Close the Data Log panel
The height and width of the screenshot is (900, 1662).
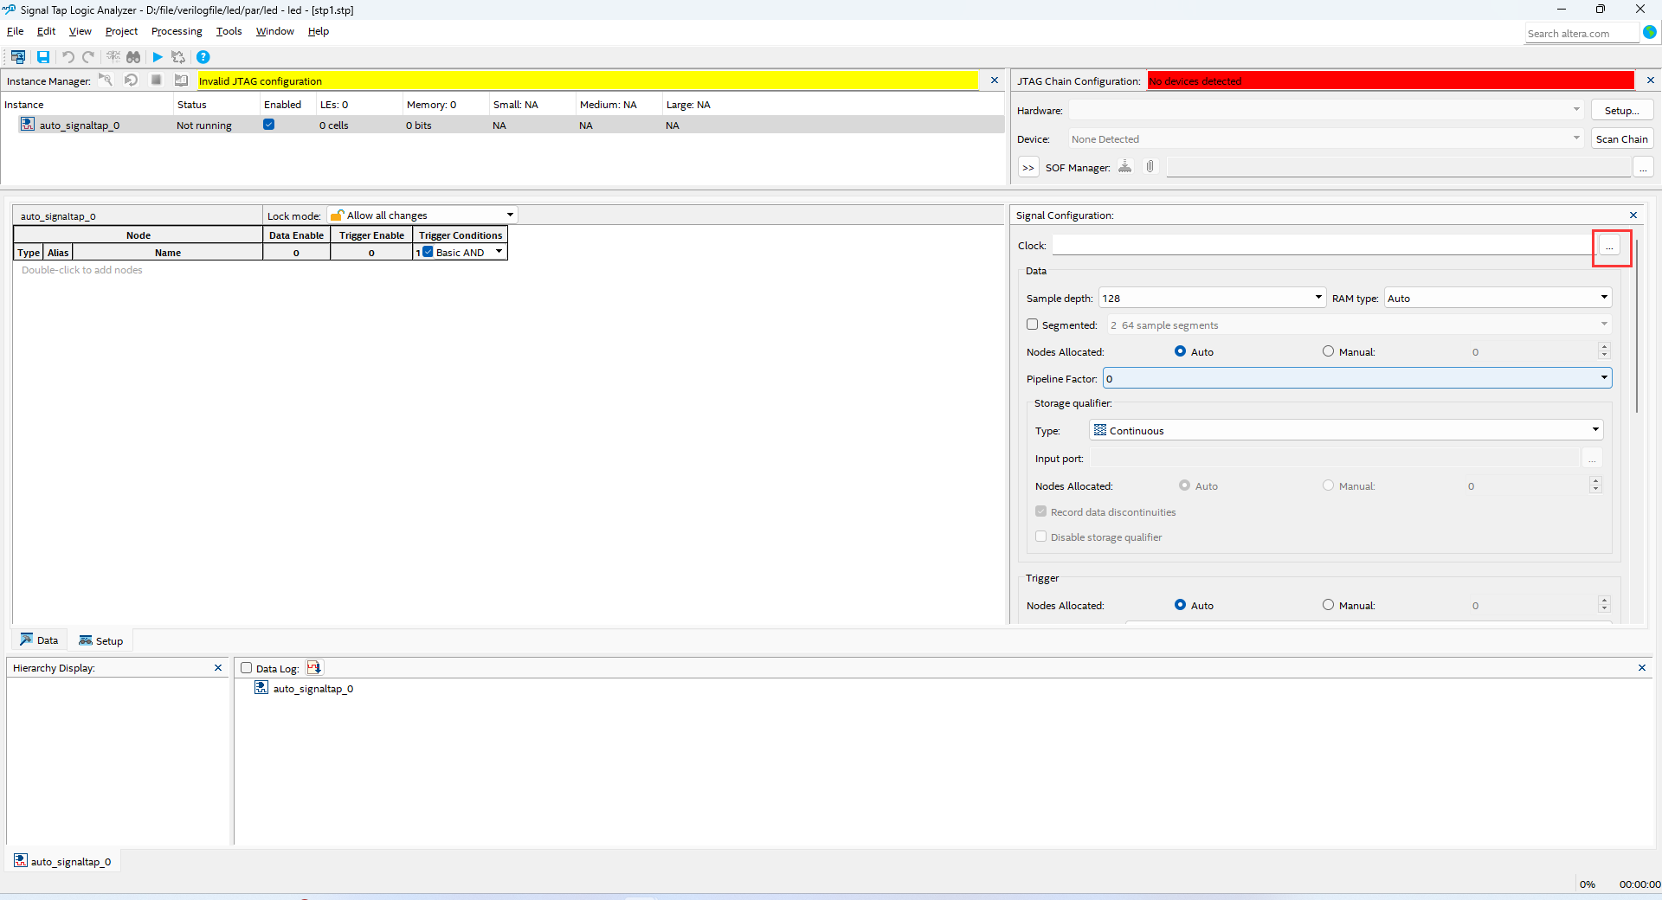coord(1642,668)
